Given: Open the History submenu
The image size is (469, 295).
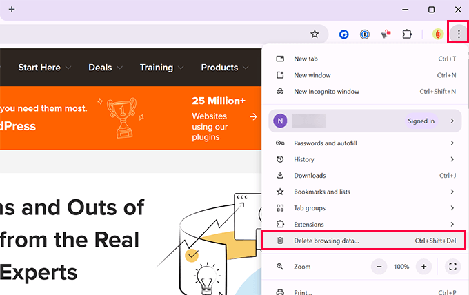Looking at the screenshot, I should coord(304,159).
